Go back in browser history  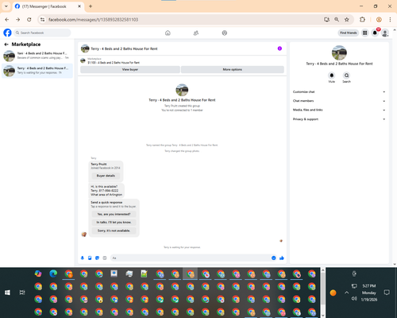[x=7, y=19]
